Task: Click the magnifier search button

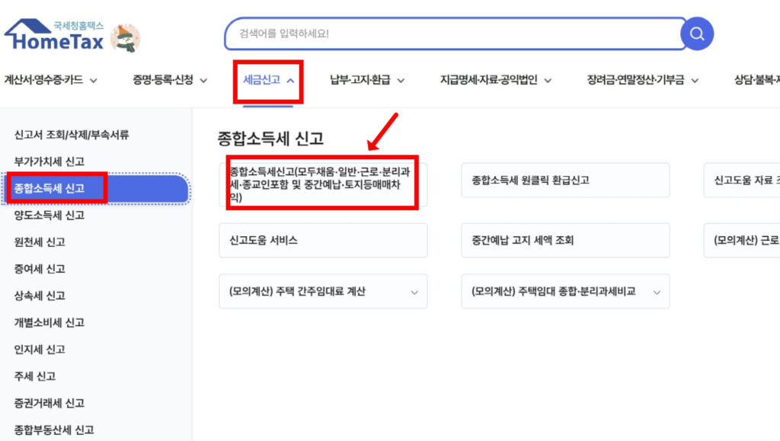Action: pyautogui.click(x=697, y=34)
